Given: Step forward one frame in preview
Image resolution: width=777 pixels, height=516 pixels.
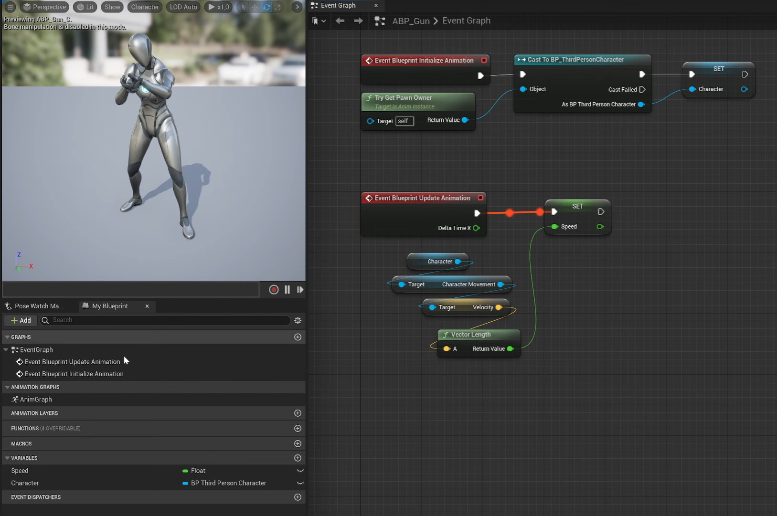Looking at the screenshot, I should coord(300,290).
